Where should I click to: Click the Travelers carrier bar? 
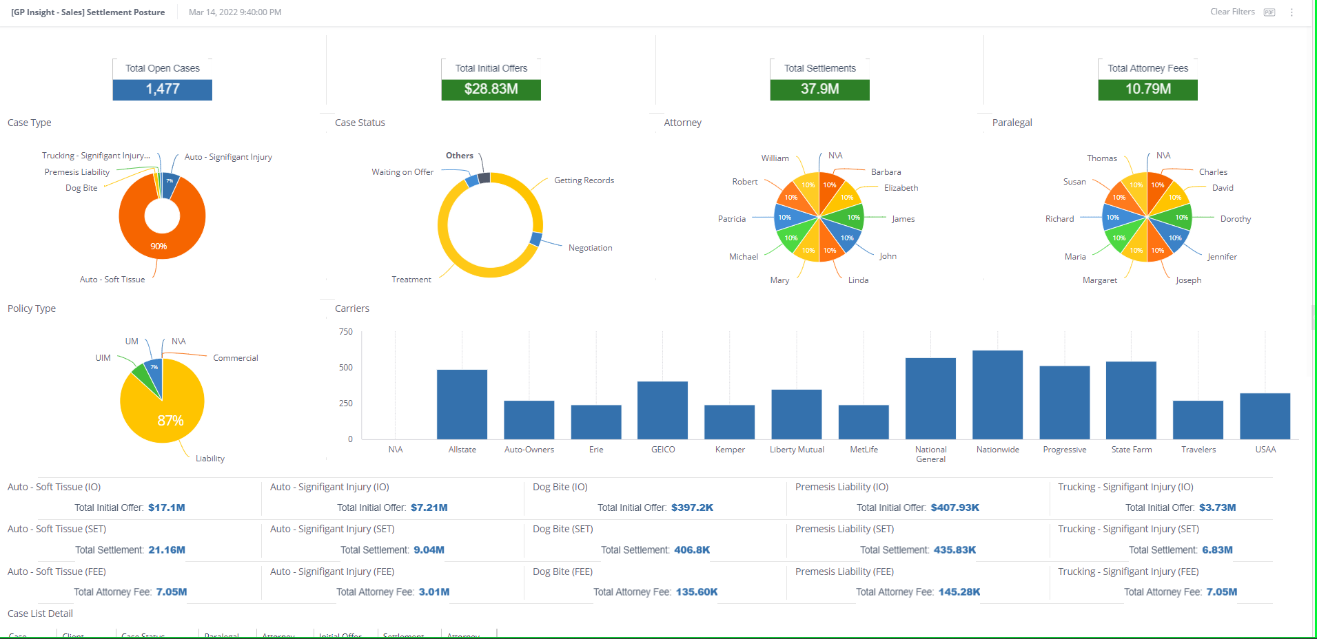(x=1198, y=420)
